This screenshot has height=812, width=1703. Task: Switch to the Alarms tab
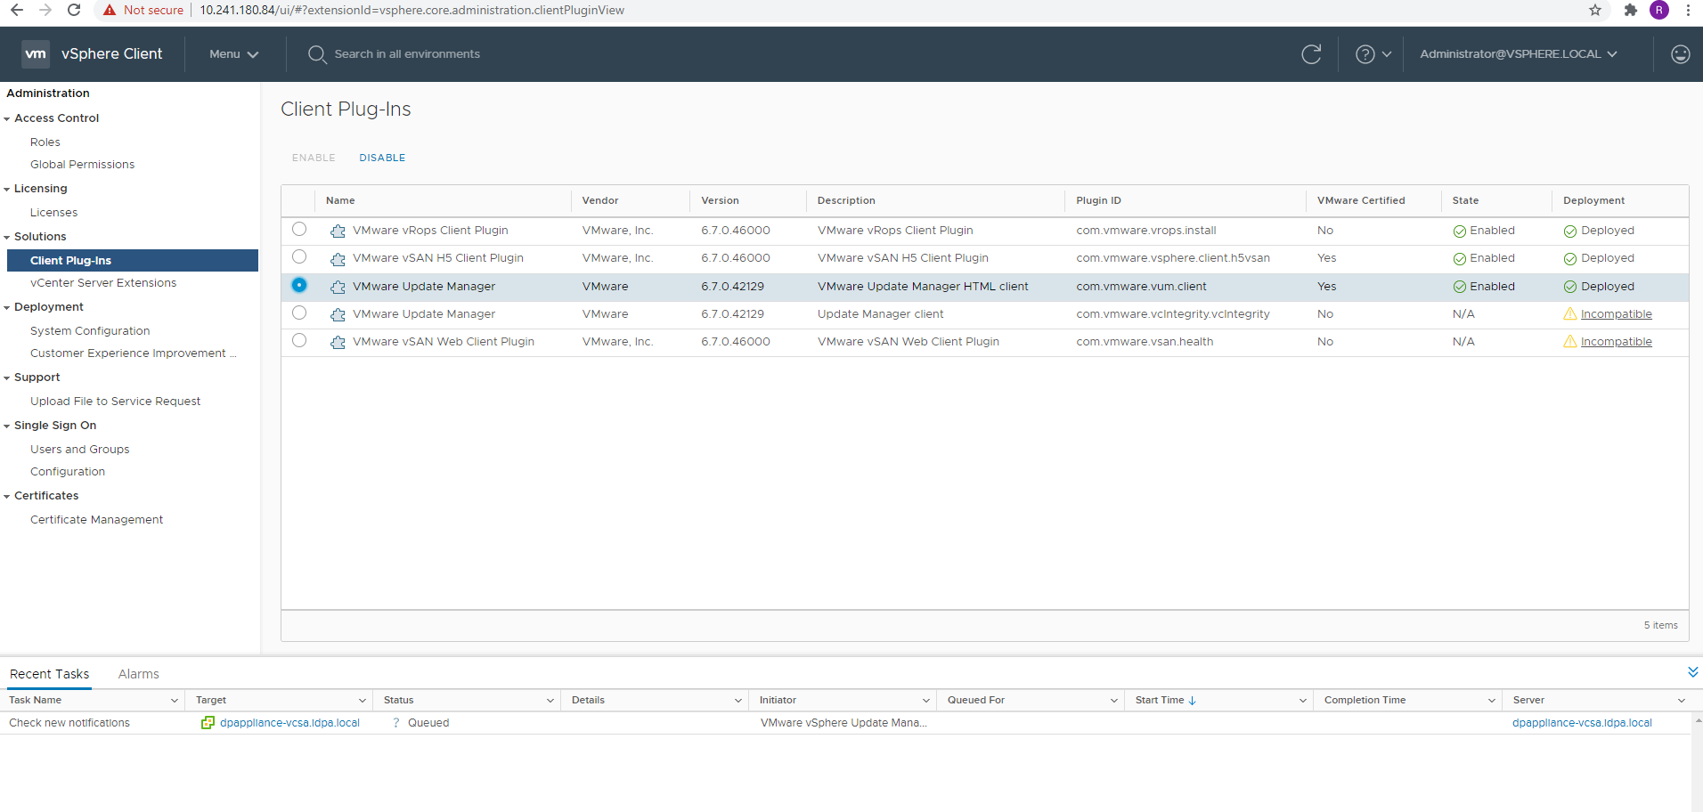pos(138,673)
